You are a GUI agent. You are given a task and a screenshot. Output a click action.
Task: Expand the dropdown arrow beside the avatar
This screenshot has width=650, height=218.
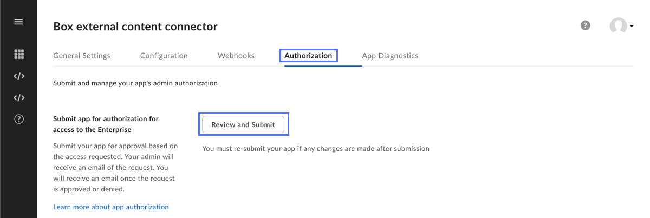pos(632,26)
